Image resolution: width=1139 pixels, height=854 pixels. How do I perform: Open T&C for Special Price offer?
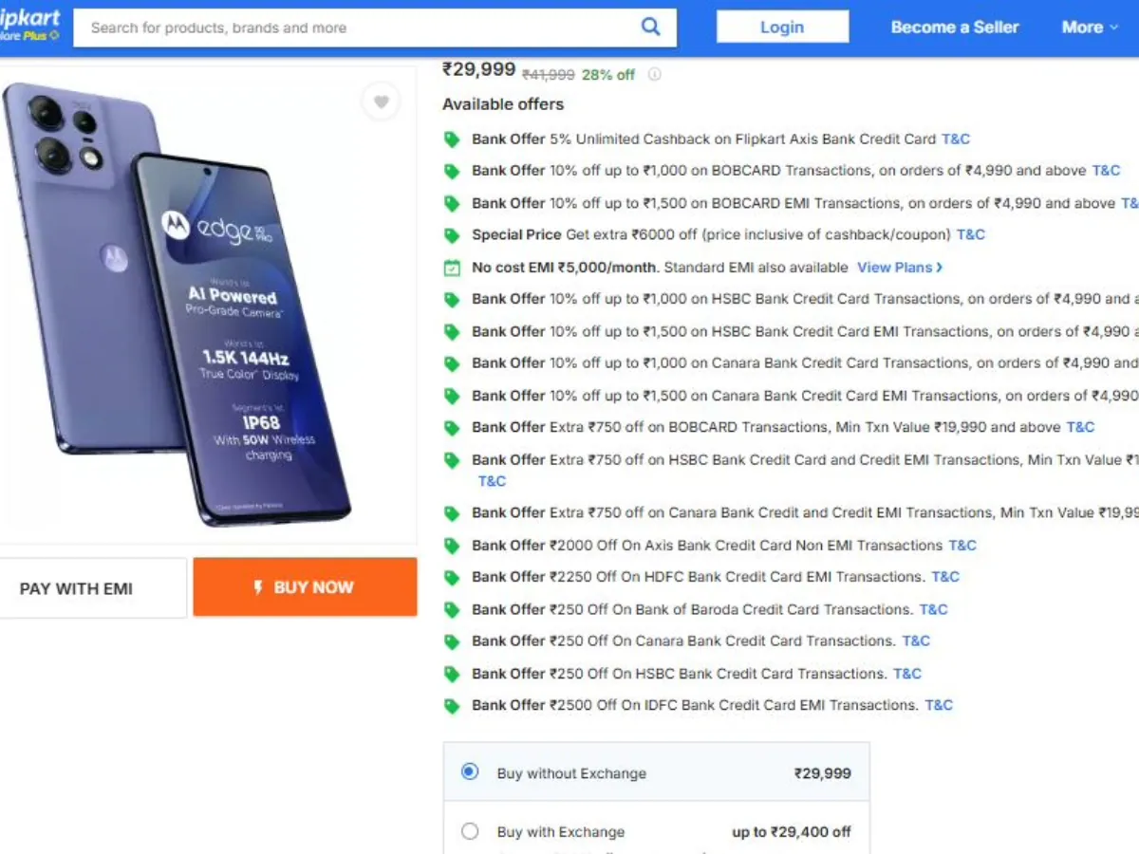(971, 235)
